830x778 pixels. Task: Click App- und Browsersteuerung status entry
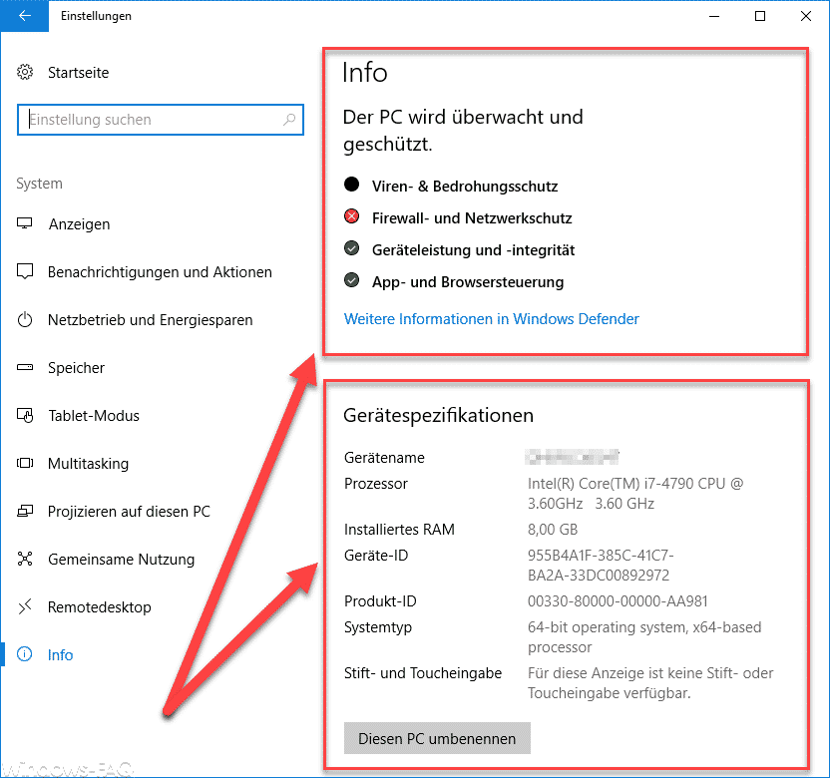coord(467,281)
